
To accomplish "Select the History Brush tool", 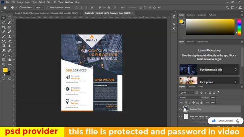I will [3, 41].
